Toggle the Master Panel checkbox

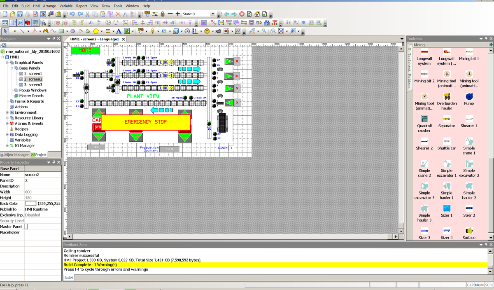click(x=27, y=227)
